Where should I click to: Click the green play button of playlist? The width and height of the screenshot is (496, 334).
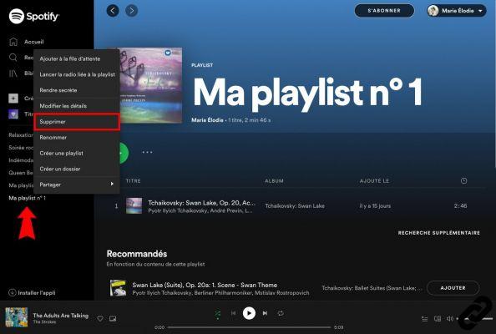tap(124, 153)
